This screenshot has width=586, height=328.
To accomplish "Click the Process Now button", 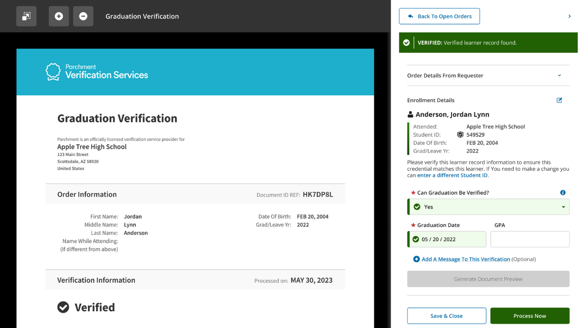I will 530,316.
